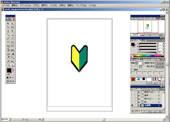Screen dimensions: 170x122
Task: Pick a color from the spectrum bar
Action: pyautogui.click(x=149, y=56)
